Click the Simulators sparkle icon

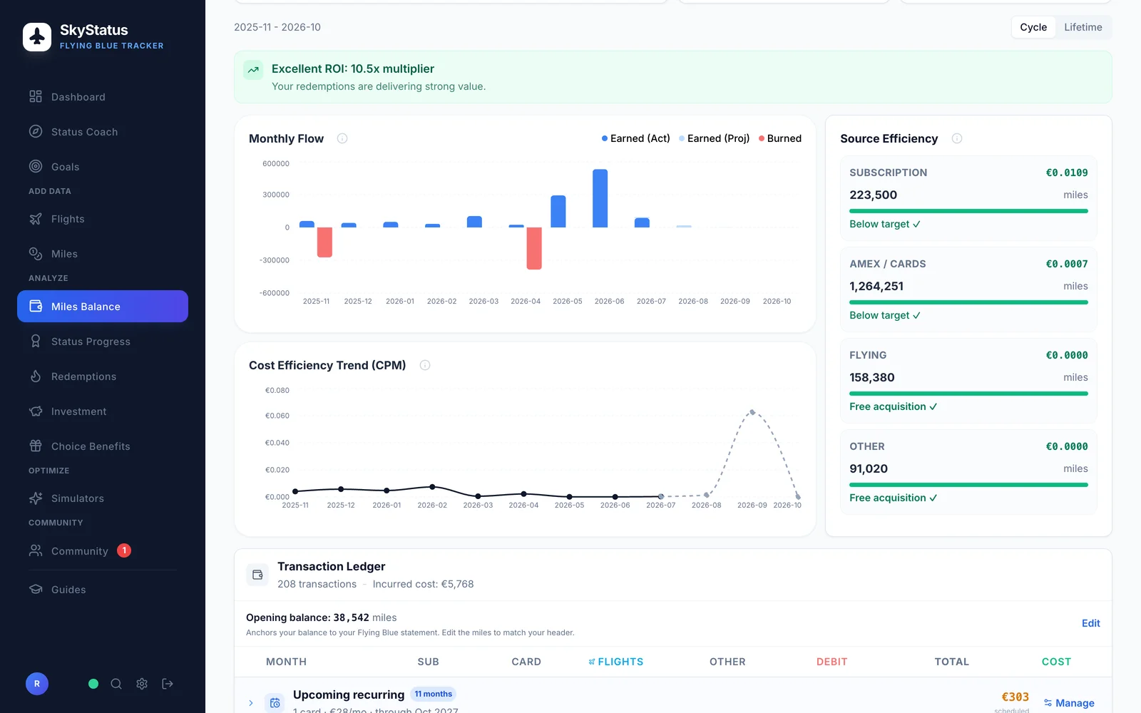point(36,498)
